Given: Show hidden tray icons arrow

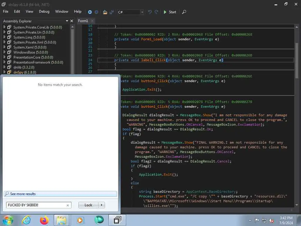Looking at the screenshot, I should tap(250, 220).
